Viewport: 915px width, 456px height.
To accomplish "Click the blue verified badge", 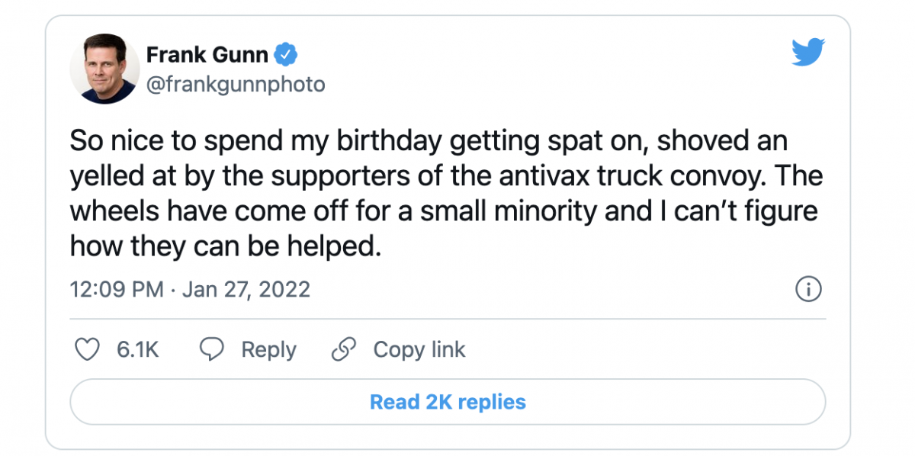I will (x=287, y=55).
